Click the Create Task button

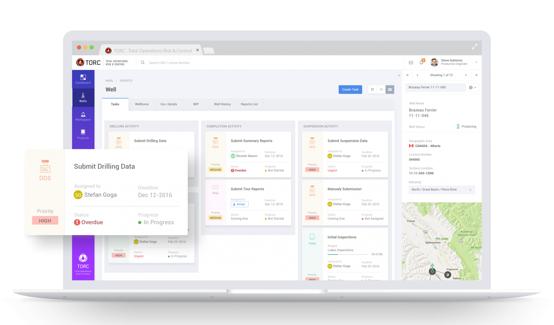click(350, 89)
